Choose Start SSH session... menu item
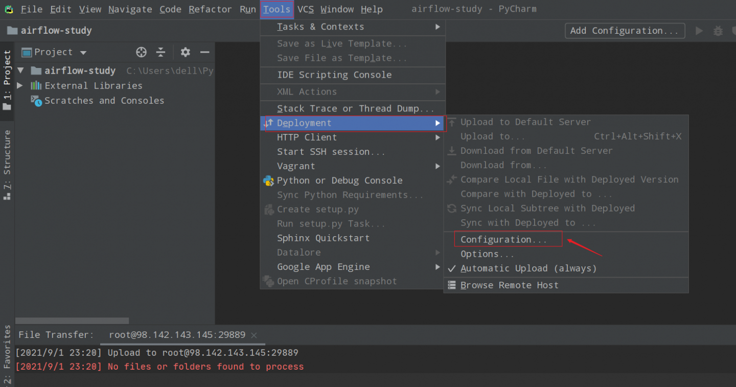Viewport: 736px width, 387px height. 331,152
